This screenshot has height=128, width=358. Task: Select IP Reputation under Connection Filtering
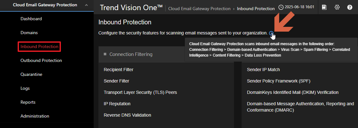click(x=117, y=104)
